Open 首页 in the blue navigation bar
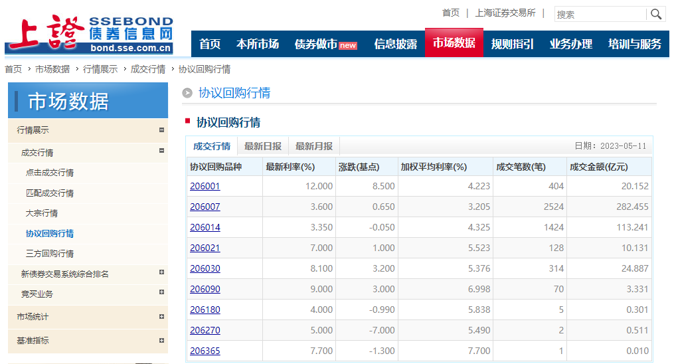This screenshot has height=364, width=674. [x=210, y=44]
